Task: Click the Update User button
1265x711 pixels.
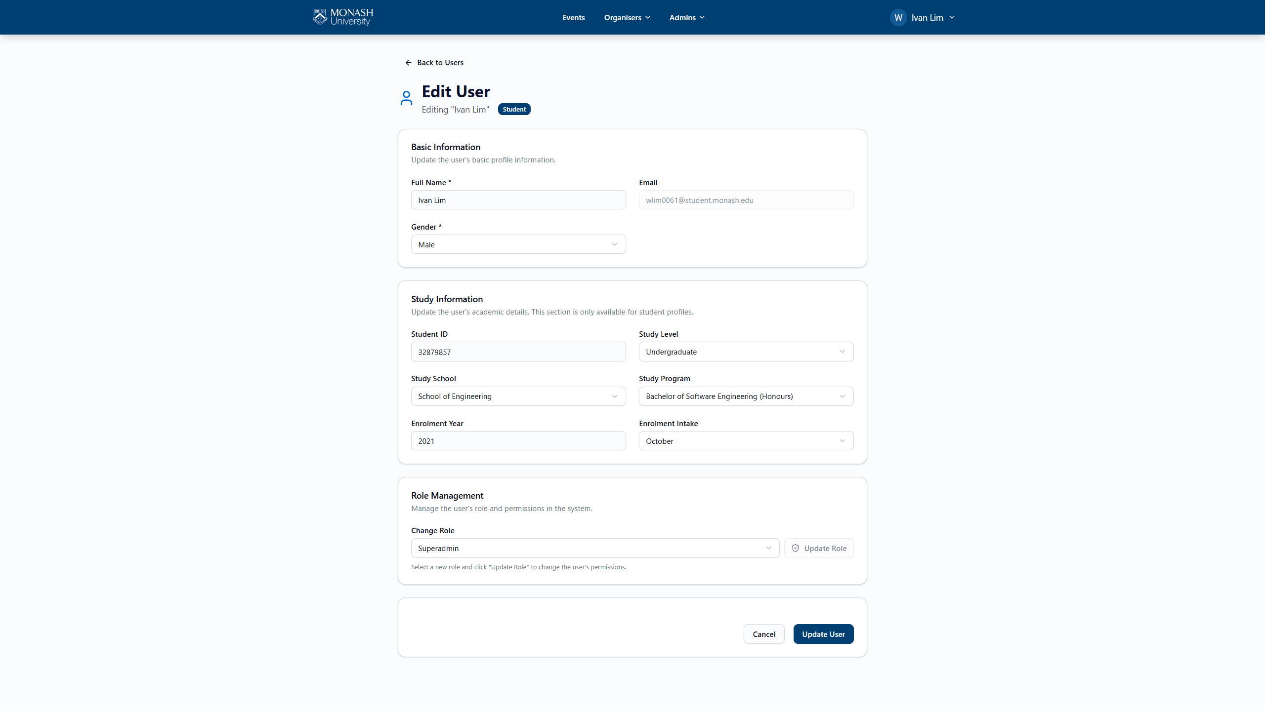Action: [x=823, y=634]
